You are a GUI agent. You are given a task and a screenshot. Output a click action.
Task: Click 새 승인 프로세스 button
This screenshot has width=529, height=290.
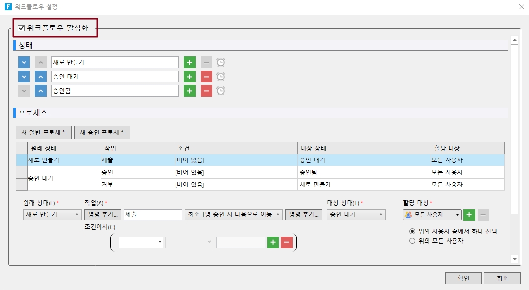pyautogui.click(x=102, y=132)
